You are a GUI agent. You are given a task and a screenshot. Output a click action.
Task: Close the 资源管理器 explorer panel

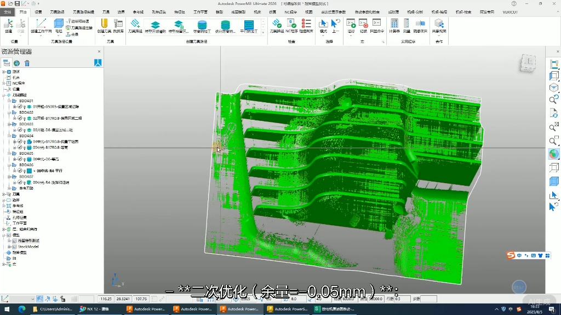tap(99, 52)
